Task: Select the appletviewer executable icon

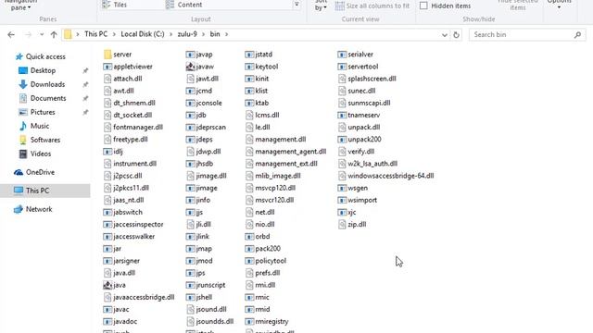Action: point(107,67)
